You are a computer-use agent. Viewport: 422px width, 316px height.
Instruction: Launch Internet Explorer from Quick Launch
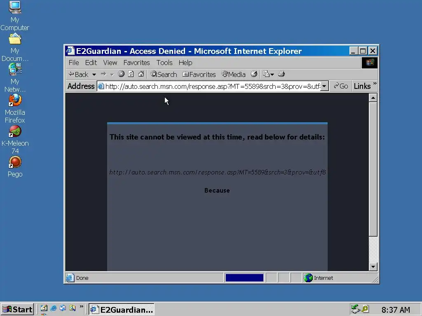click(x=53, y=308)
